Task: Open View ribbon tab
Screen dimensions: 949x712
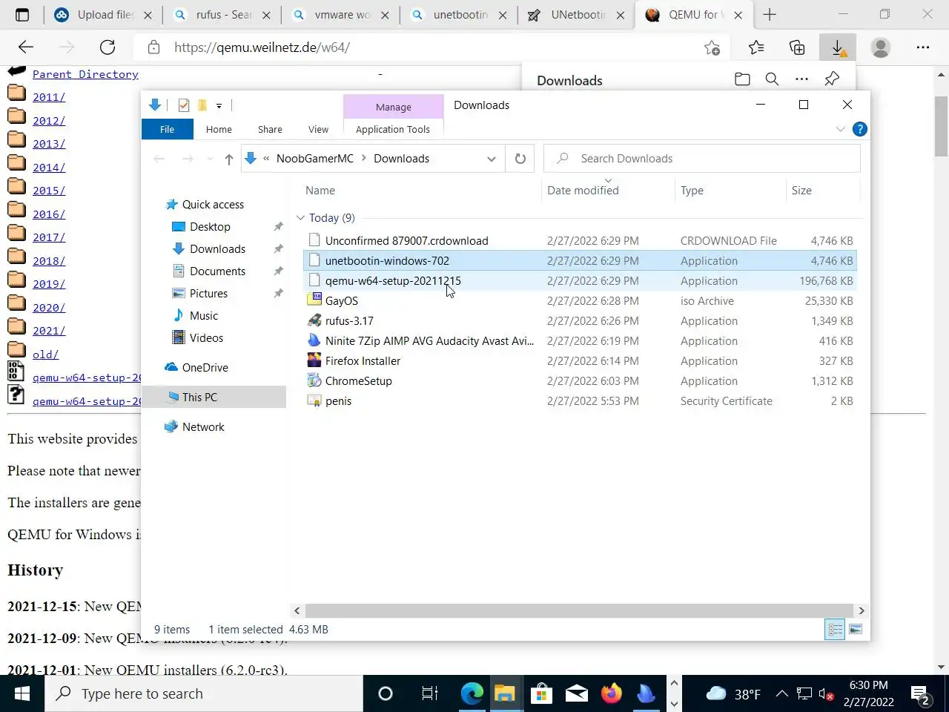Action: [x=318, y=129]
